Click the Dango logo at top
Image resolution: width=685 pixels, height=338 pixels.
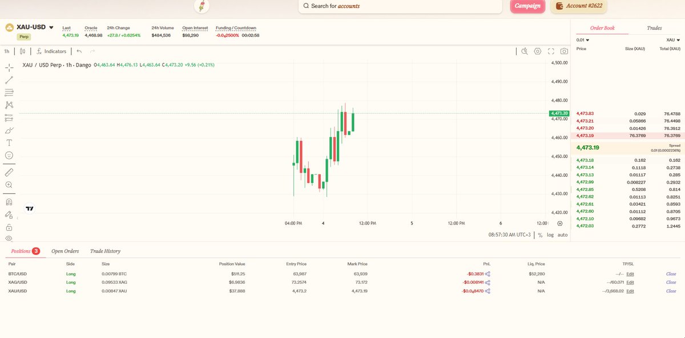202,6
